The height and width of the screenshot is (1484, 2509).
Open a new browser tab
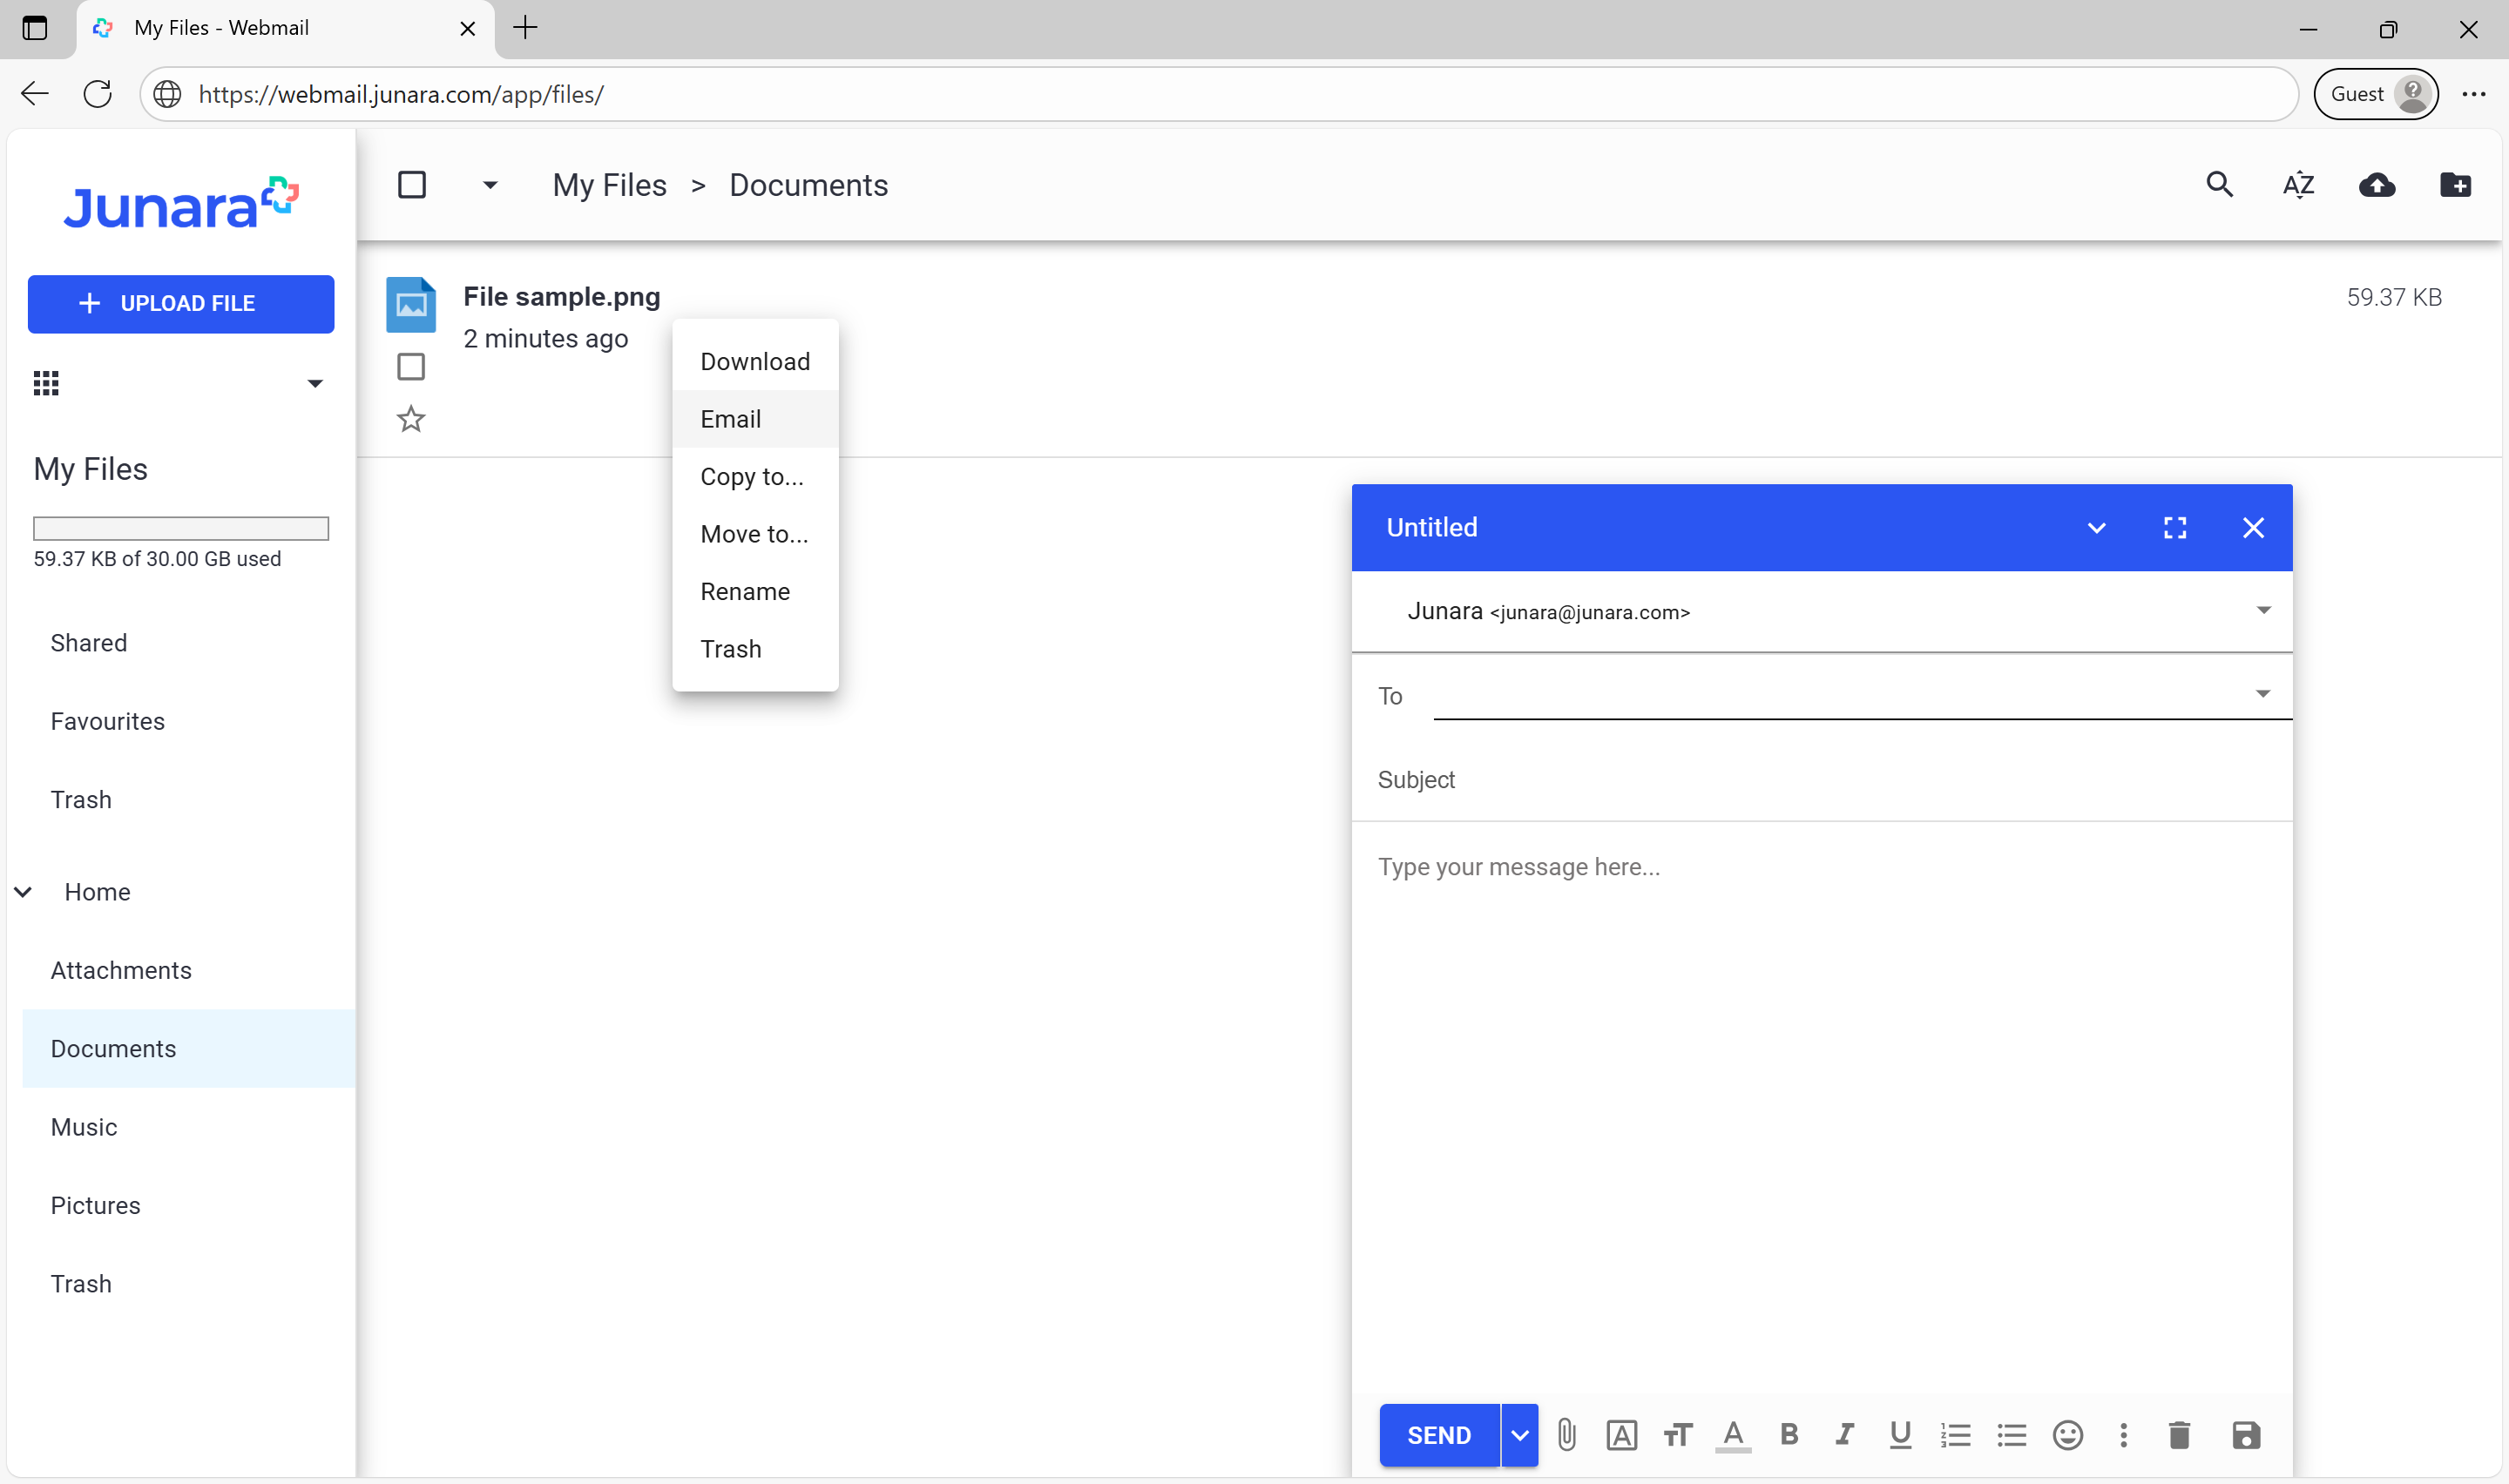click(525, 28)
